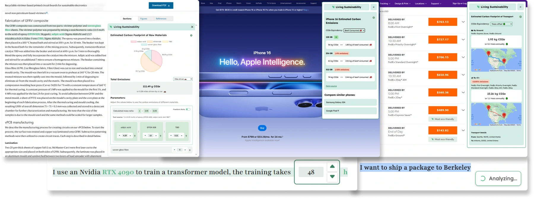Image resolution: width=534 pixels, height=199 pixels.
Task: Select the Sections tab
Action: coord(127,19)
